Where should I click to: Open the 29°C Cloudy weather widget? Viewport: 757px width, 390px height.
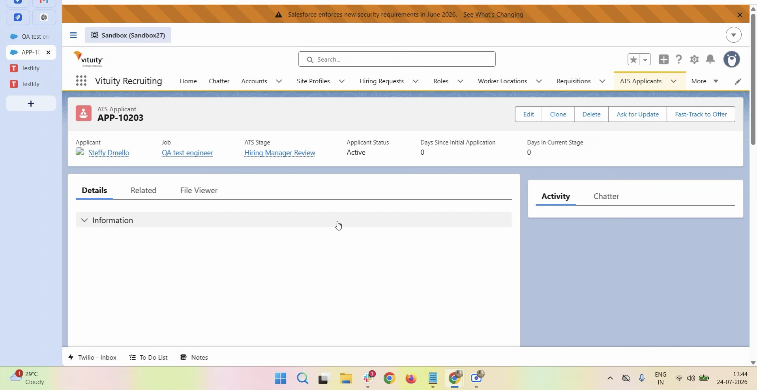point(27,378)
